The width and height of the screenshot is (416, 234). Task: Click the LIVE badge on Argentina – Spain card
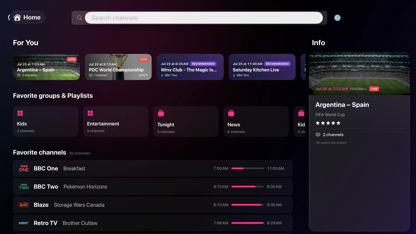click(71, 59)
